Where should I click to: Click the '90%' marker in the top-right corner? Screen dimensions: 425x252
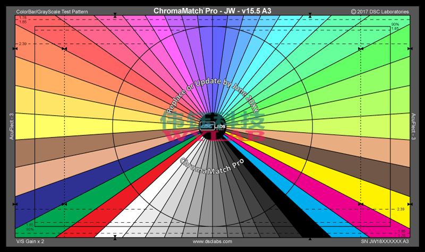(x=395, y=24)
